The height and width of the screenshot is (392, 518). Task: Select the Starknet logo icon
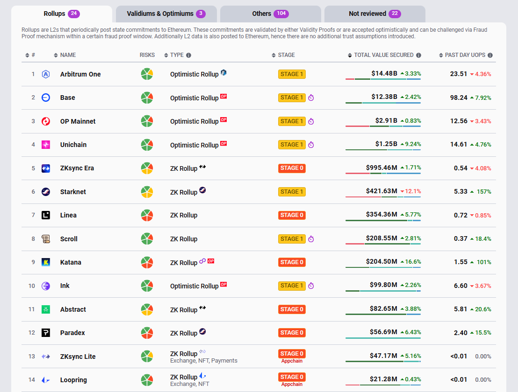coord(46,192)
